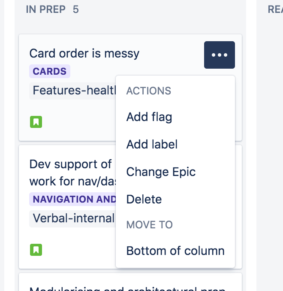Image resolution: width=283 pixels, height=291 pixels.
Task: Click the CARDS epic label
Action: coord(50,71)
